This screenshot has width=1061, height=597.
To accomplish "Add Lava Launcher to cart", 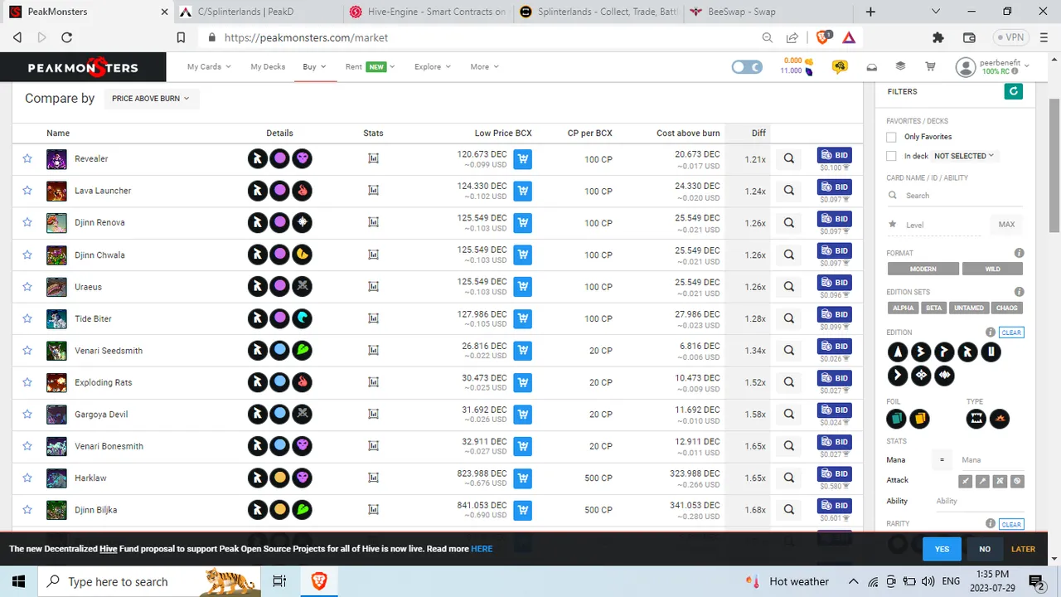I will click(x=522, y=192).
